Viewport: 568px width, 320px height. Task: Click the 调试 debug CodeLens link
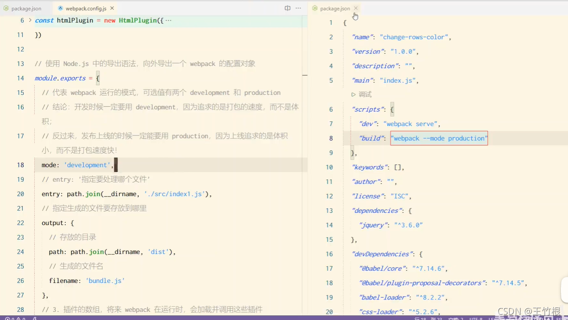point(365,94)
